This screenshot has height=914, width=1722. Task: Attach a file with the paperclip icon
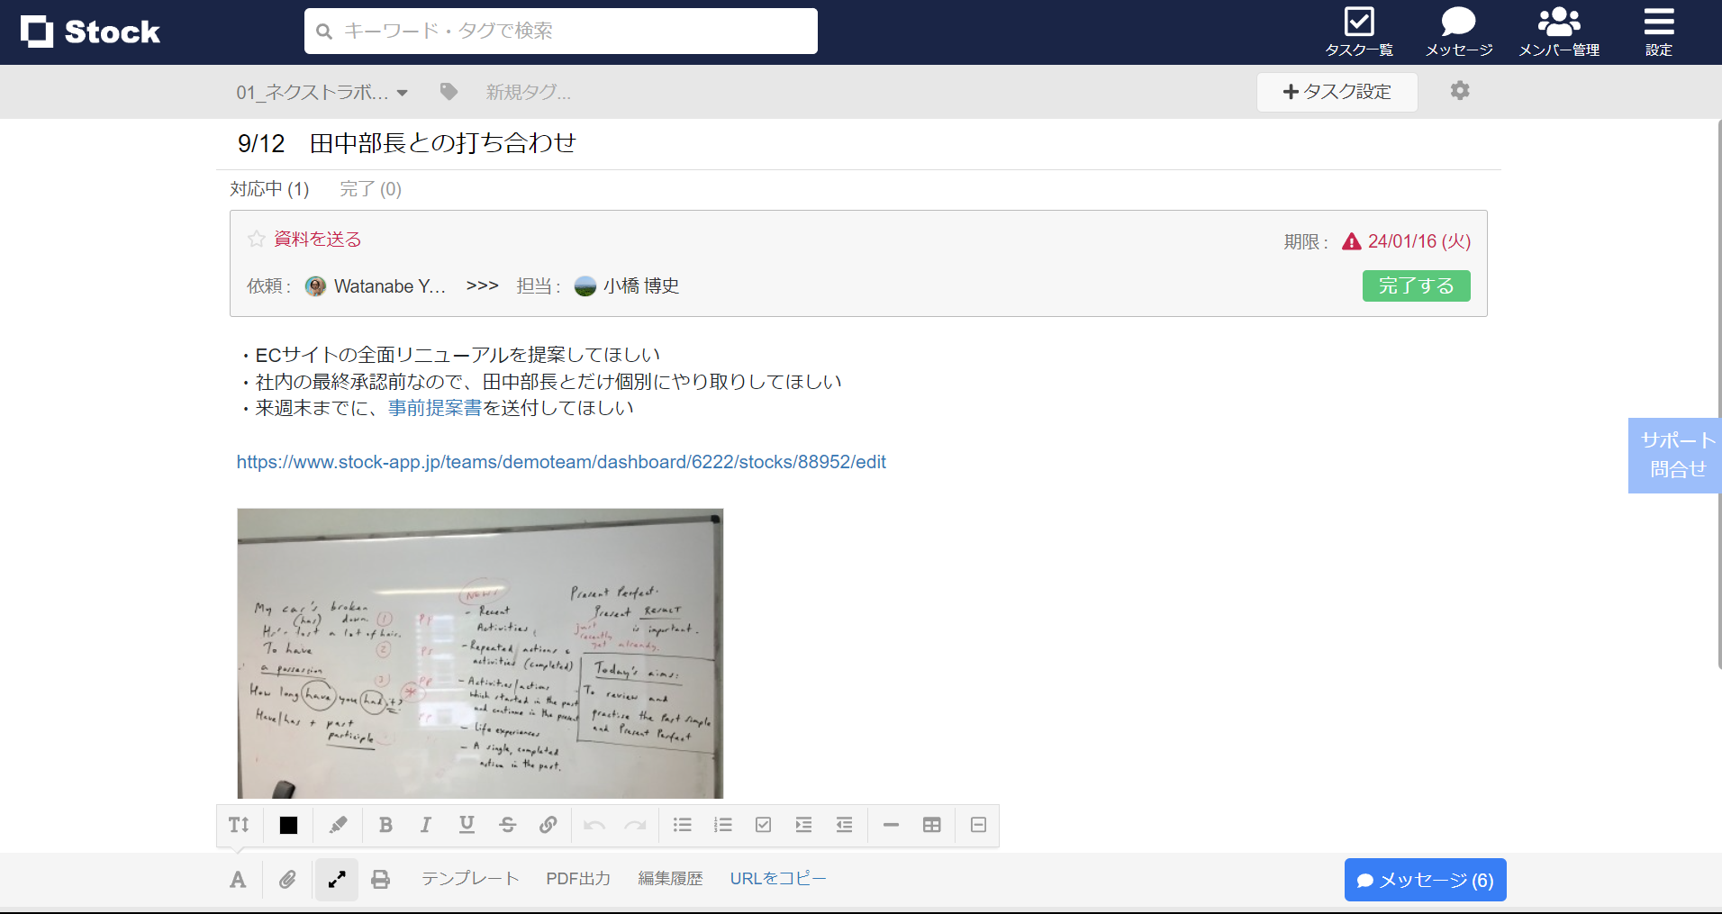pos(287,879)
